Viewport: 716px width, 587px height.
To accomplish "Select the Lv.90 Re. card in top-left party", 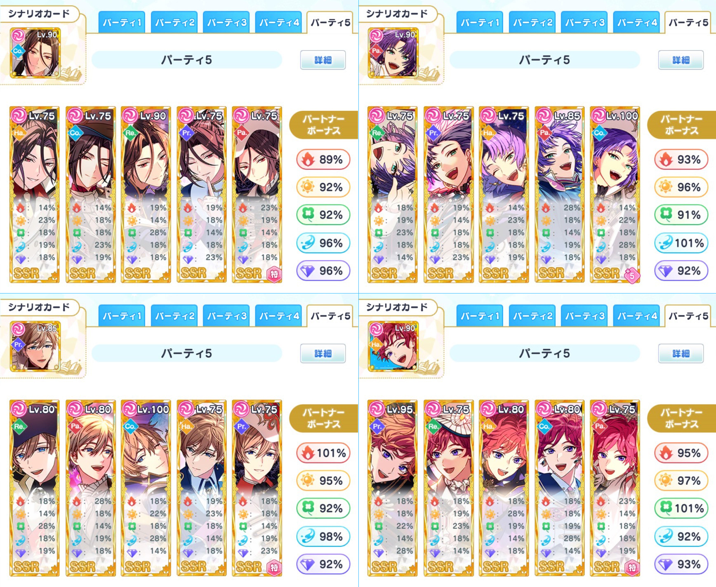I will [146, 195].
